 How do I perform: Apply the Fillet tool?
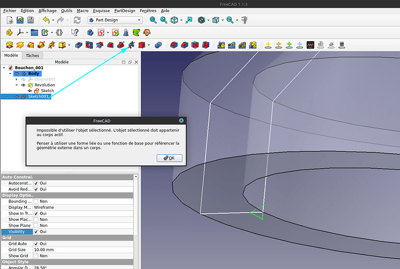pyautogui.click(x=174, y=45)
